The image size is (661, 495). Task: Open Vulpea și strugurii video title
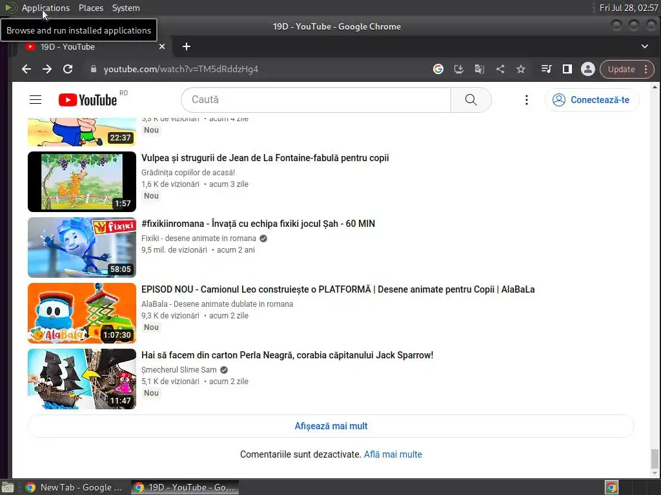265,158
